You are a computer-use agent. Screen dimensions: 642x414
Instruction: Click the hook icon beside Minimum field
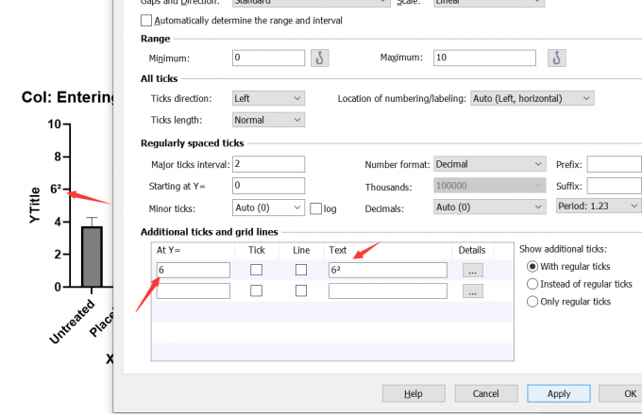pyautogui.click(x=320, y=58)
